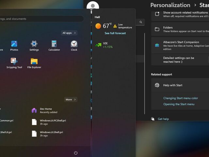Click the account notifications icon in Settings
Viewport: 209px width, 157px height.
click(x=157, y=14)
